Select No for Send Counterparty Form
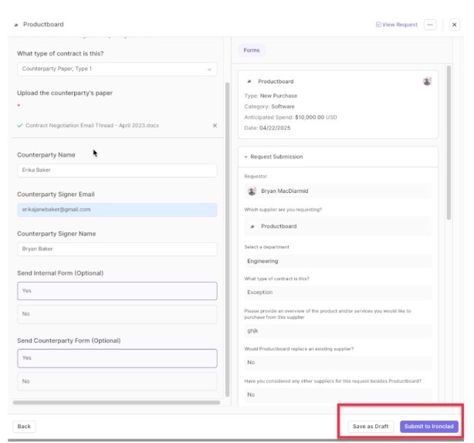The width and height of the screenshot is (474, 443). tap(117, 381)
